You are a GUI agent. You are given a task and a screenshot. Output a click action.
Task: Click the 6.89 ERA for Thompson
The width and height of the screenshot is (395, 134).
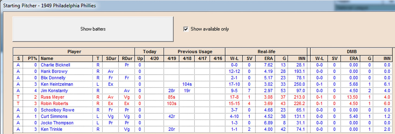point(269,123)
